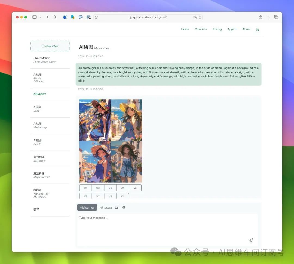Viewport: 294px width, 264px height.
Task: Toggle the Safari sidebar button
Action: [35, 17]
